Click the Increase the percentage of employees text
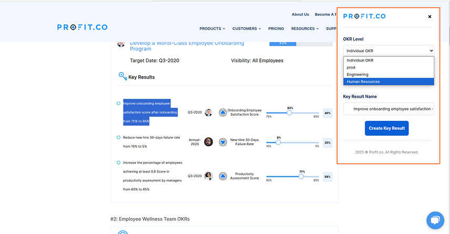The width and height of the screenshot is (450, 234). pyautogui.click(x=152, y=176)
